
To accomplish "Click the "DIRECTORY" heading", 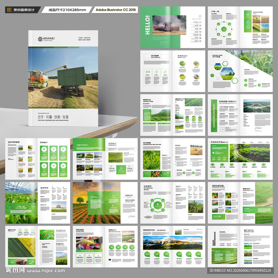I will (x=197, y=19).
